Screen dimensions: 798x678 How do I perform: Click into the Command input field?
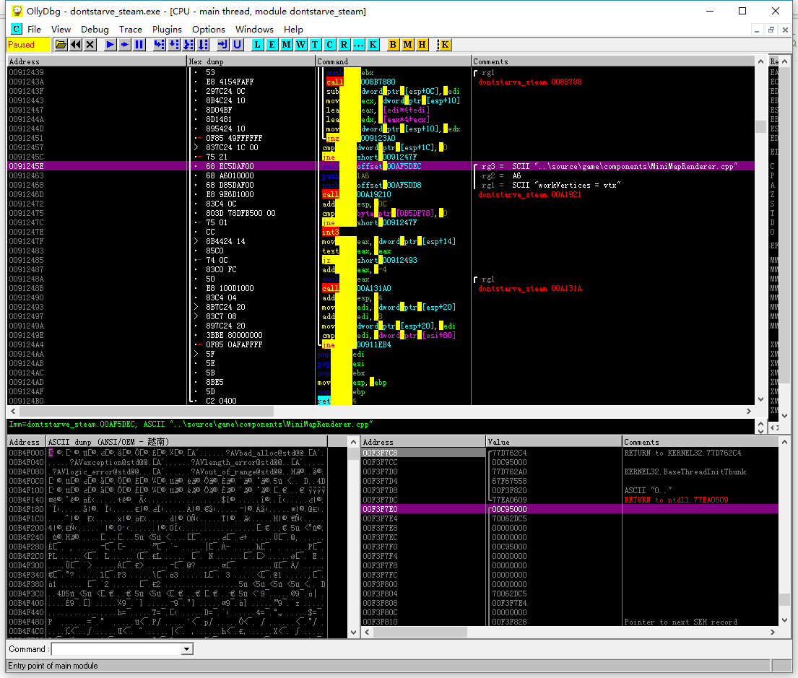pos(117,649)
